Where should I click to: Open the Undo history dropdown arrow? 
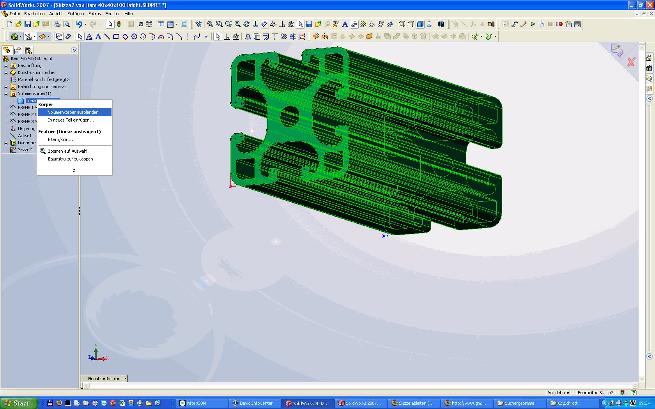[85, 24]
